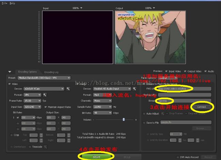
Task: Open audio device settings wrench icon
Action: tap(134, 88)
